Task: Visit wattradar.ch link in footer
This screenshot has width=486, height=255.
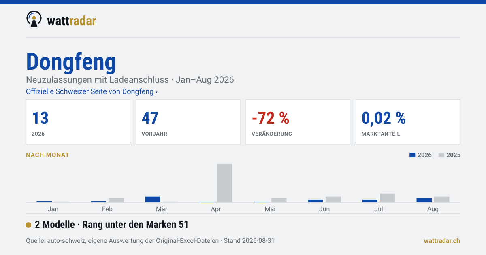Action: (442, 240)
